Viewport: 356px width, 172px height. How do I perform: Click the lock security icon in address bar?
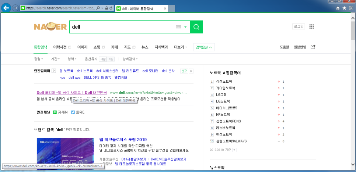click(x=107, y=8)
